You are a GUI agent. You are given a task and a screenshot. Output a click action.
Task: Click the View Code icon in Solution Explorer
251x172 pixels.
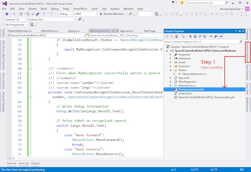coord(211,36)
